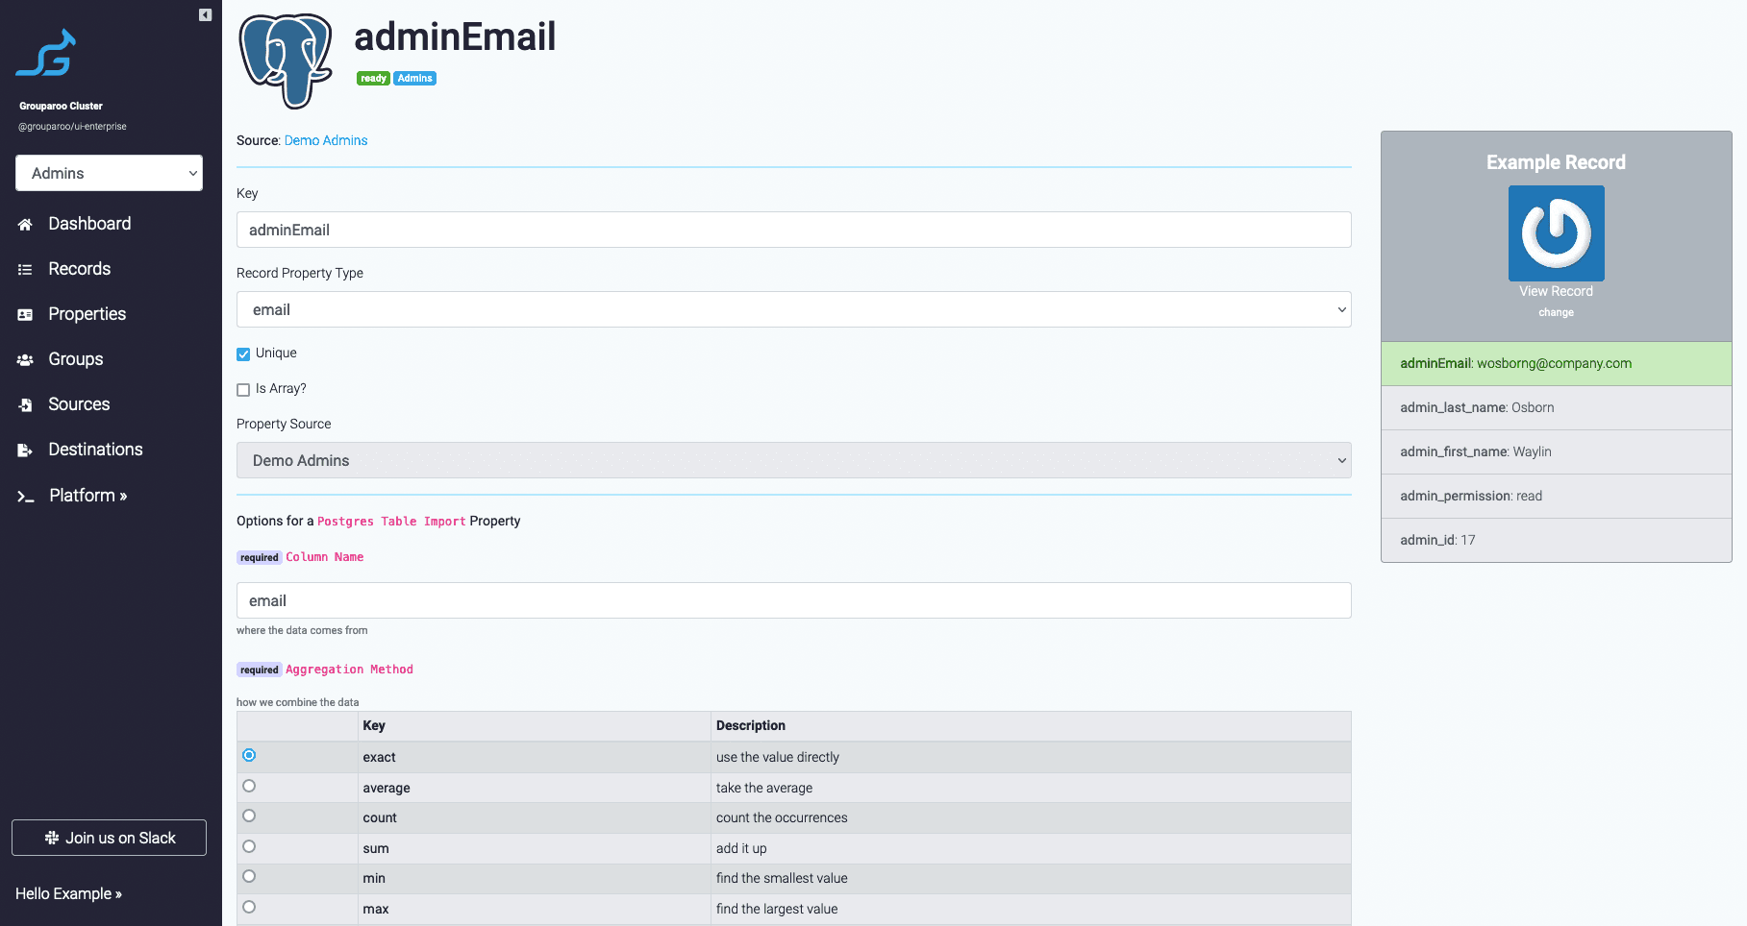Click 'find the largest value' cell

coord(1031,909)
